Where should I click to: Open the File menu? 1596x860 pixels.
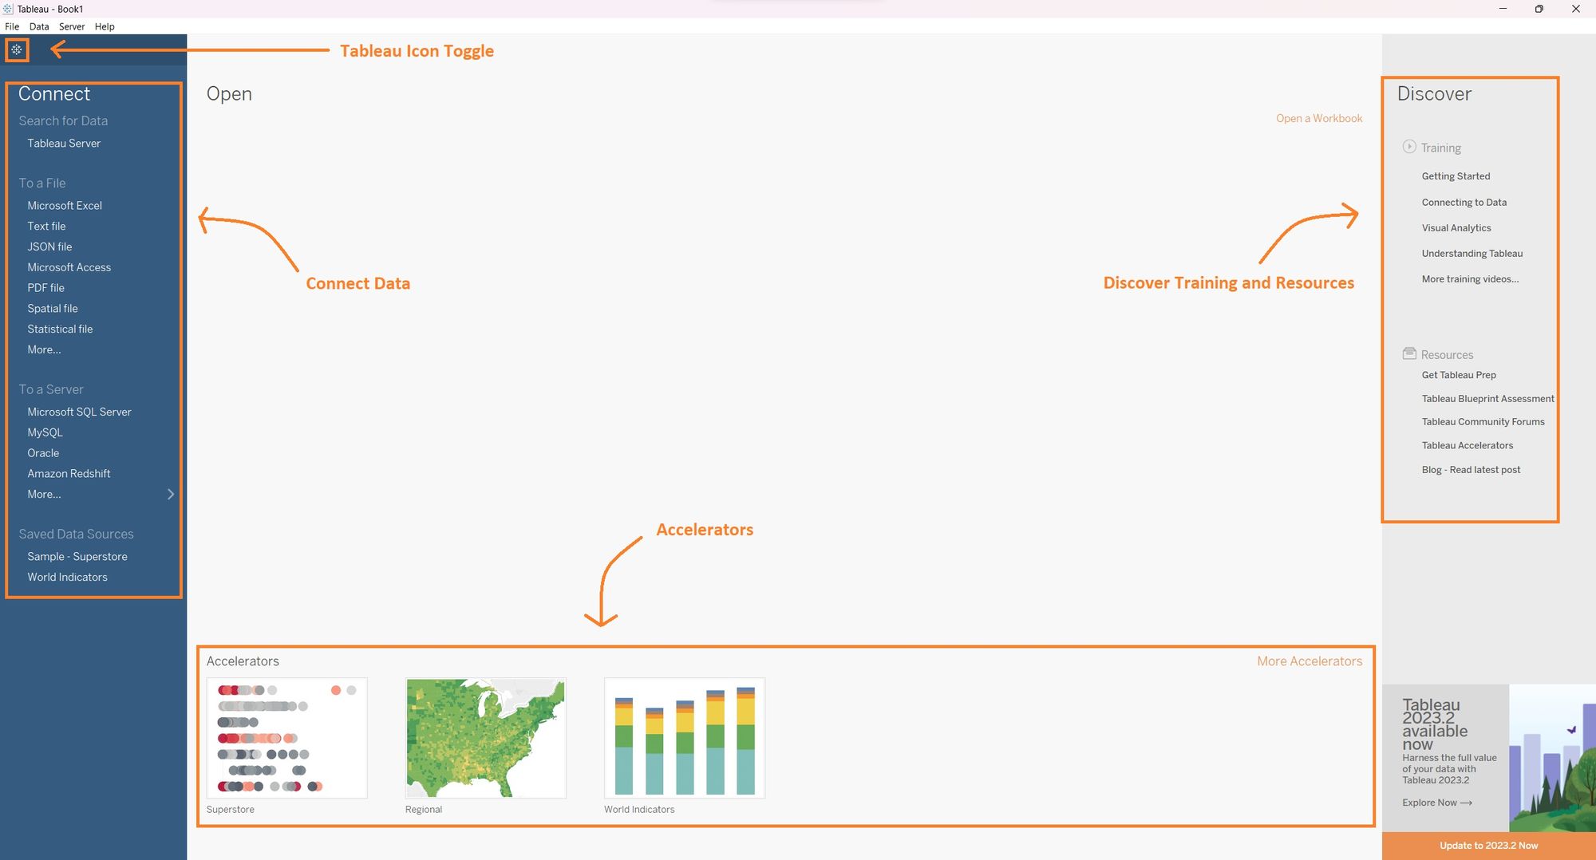(x=12, y=26)
